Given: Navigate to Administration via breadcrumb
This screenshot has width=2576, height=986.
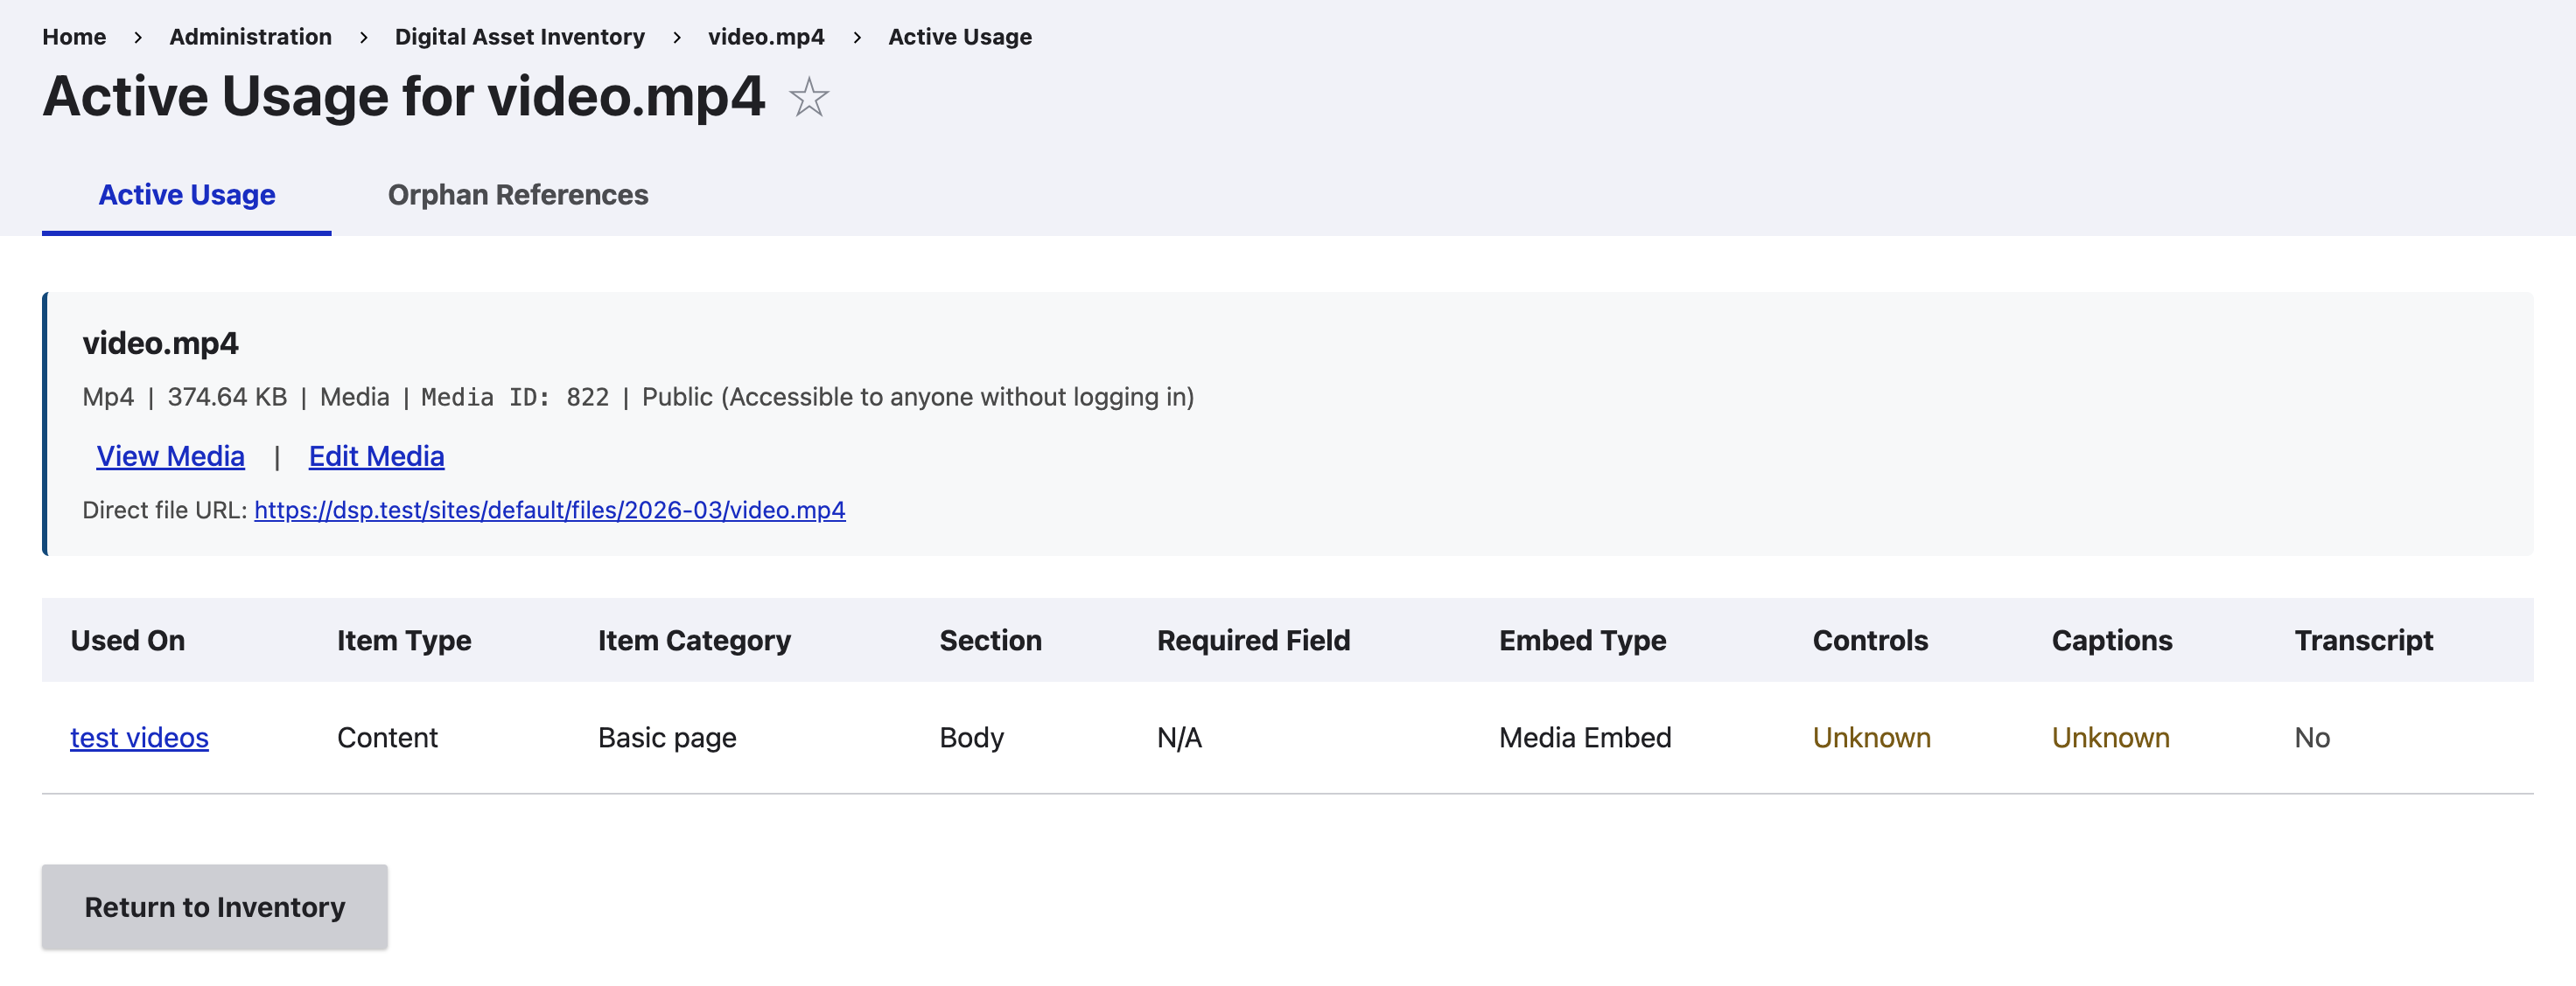Looking at the screenshot, I should click(x=250, y=36).
